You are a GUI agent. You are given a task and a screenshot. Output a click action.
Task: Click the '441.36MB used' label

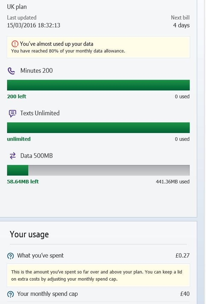point(172,182)
